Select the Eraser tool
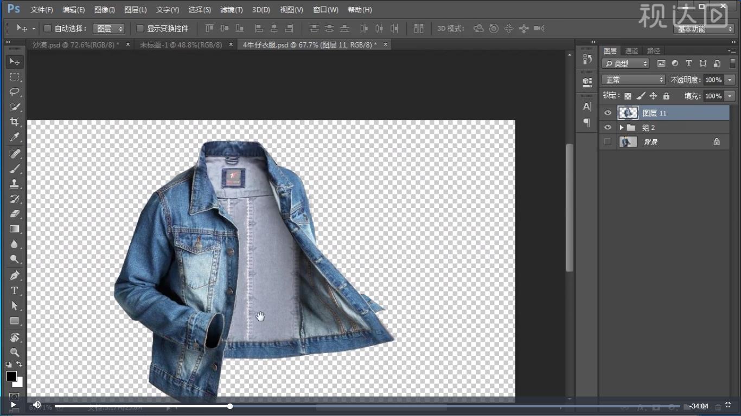Image resolution: width=741 pixels, height=416 pixels. [x=15, y=213]
